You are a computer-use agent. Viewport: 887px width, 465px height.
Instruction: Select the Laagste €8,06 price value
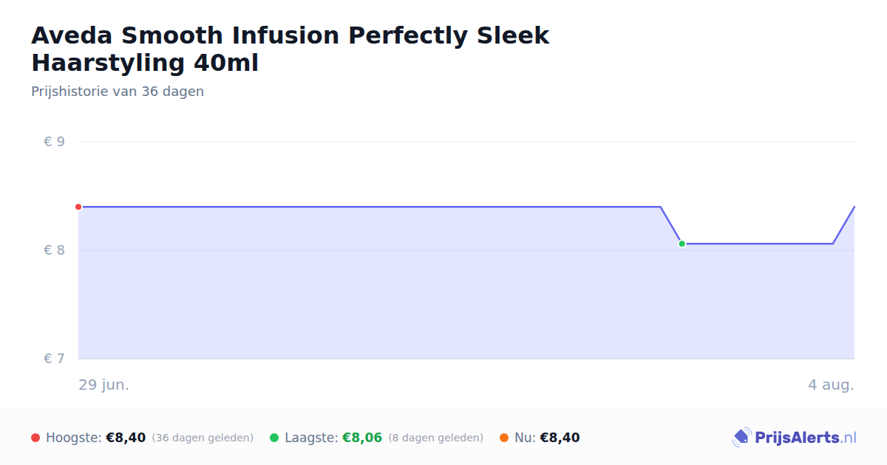point(361,438)
